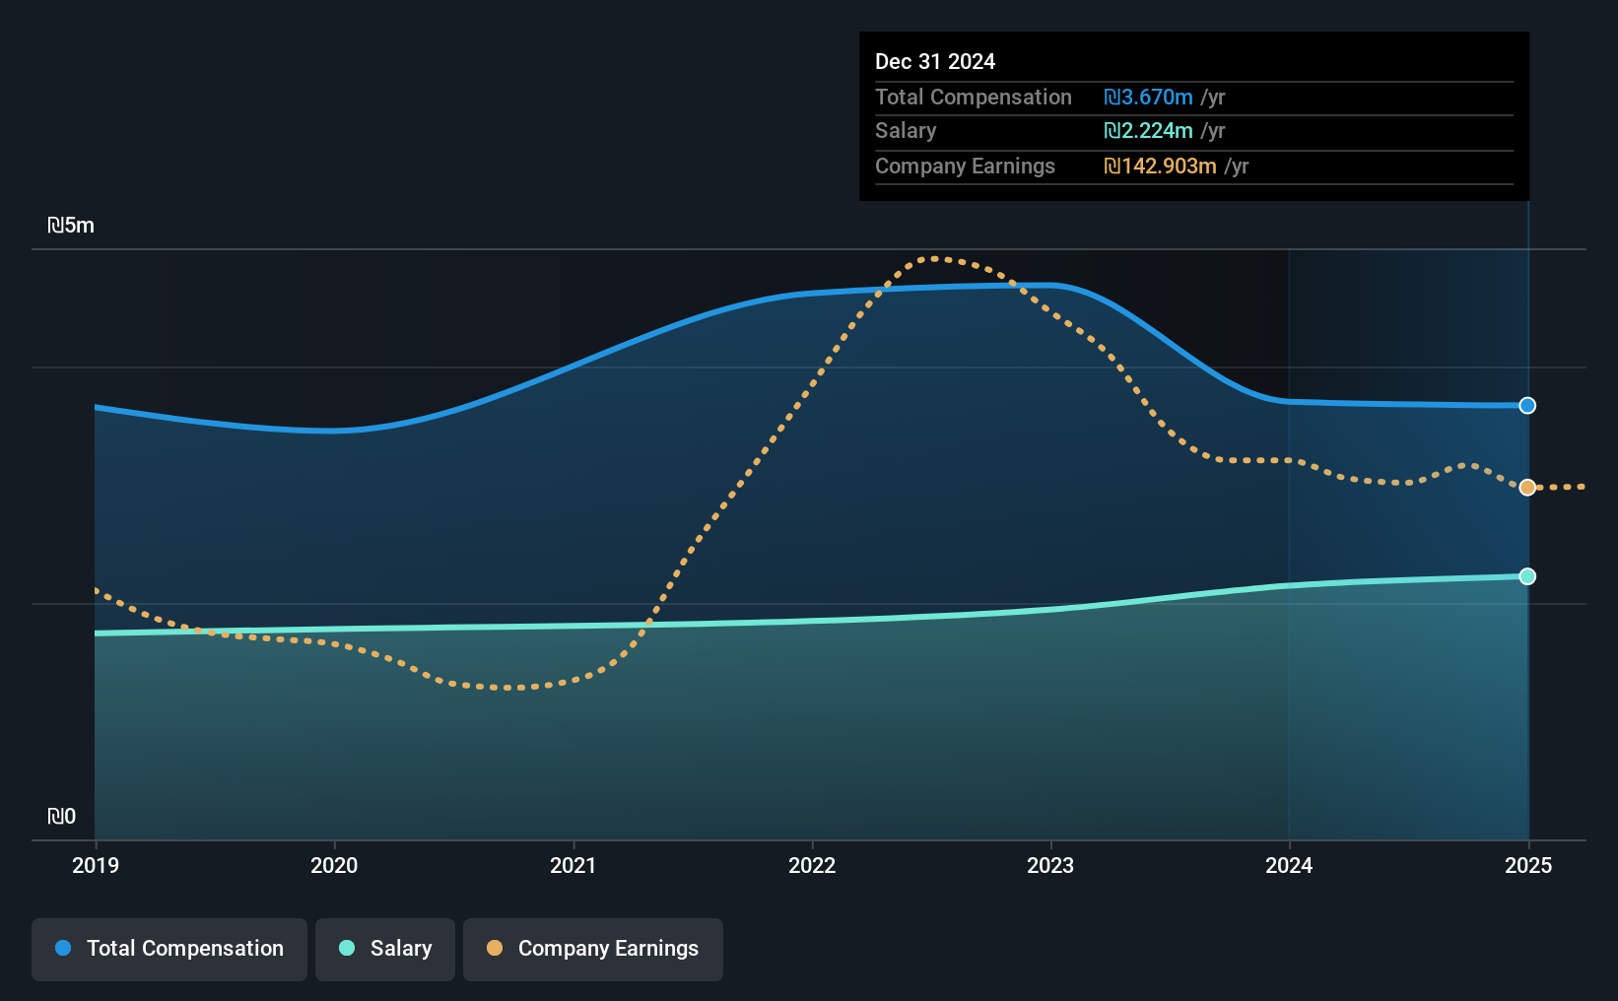Click the 2023 x-axis label
This screenshot has width=1618, height=1001.
[1050, 865]
